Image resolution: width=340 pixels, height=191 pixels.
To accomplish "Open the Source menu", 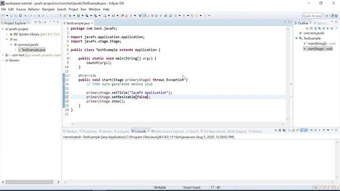I will pos(21,10).
